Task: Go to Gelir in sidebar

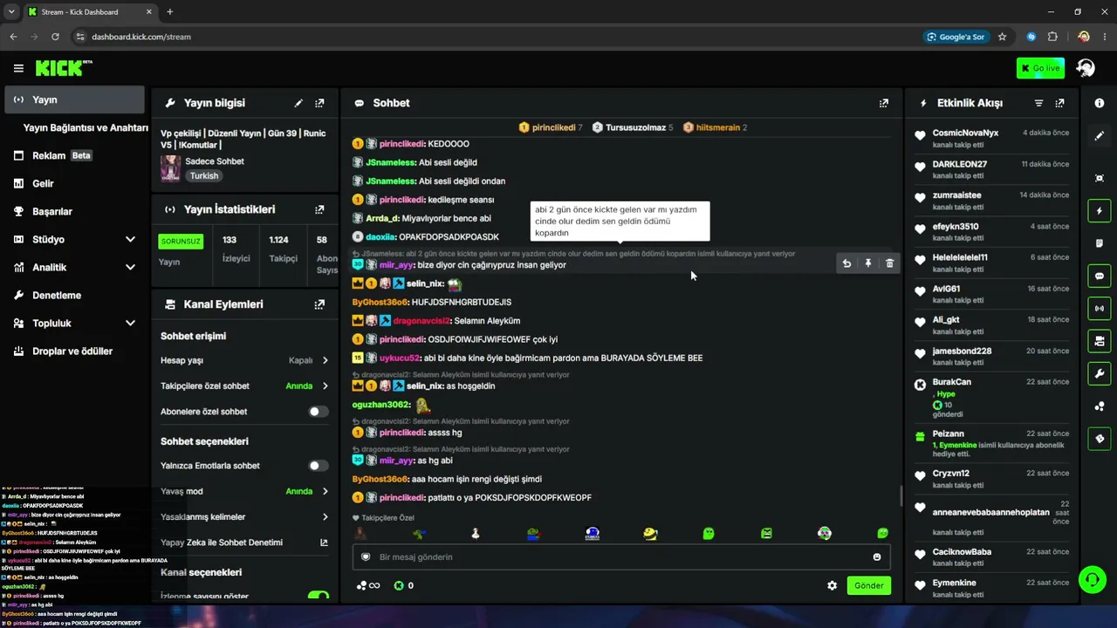Action: point(75,183)
